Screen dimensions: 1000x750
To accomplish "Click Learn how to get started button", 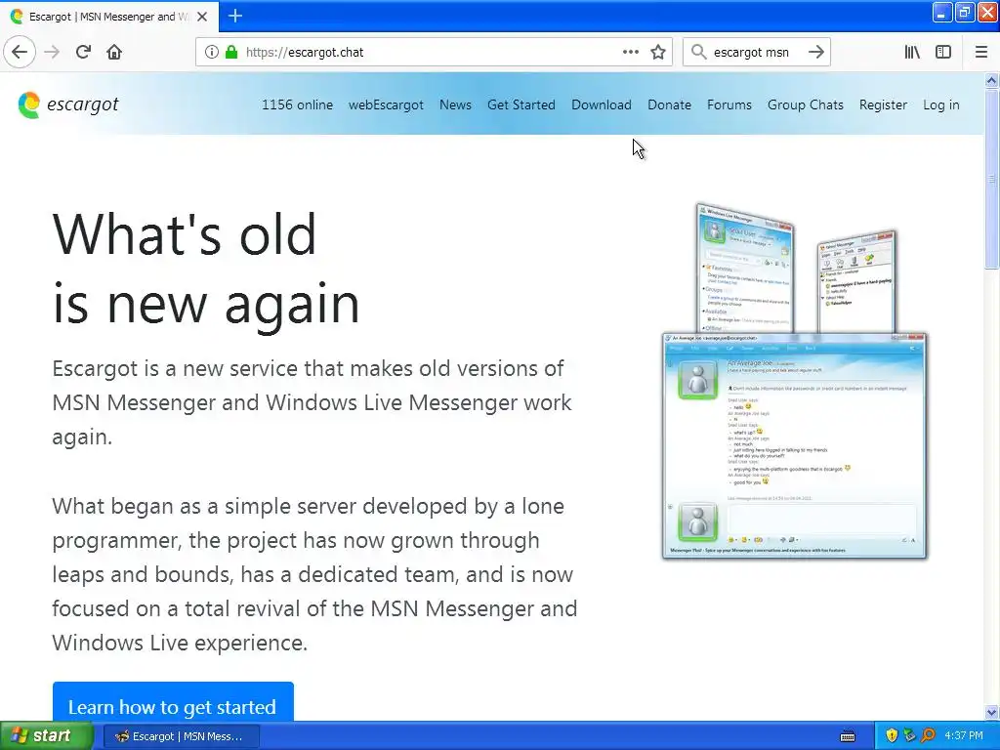I will click(x=173, y=701).
